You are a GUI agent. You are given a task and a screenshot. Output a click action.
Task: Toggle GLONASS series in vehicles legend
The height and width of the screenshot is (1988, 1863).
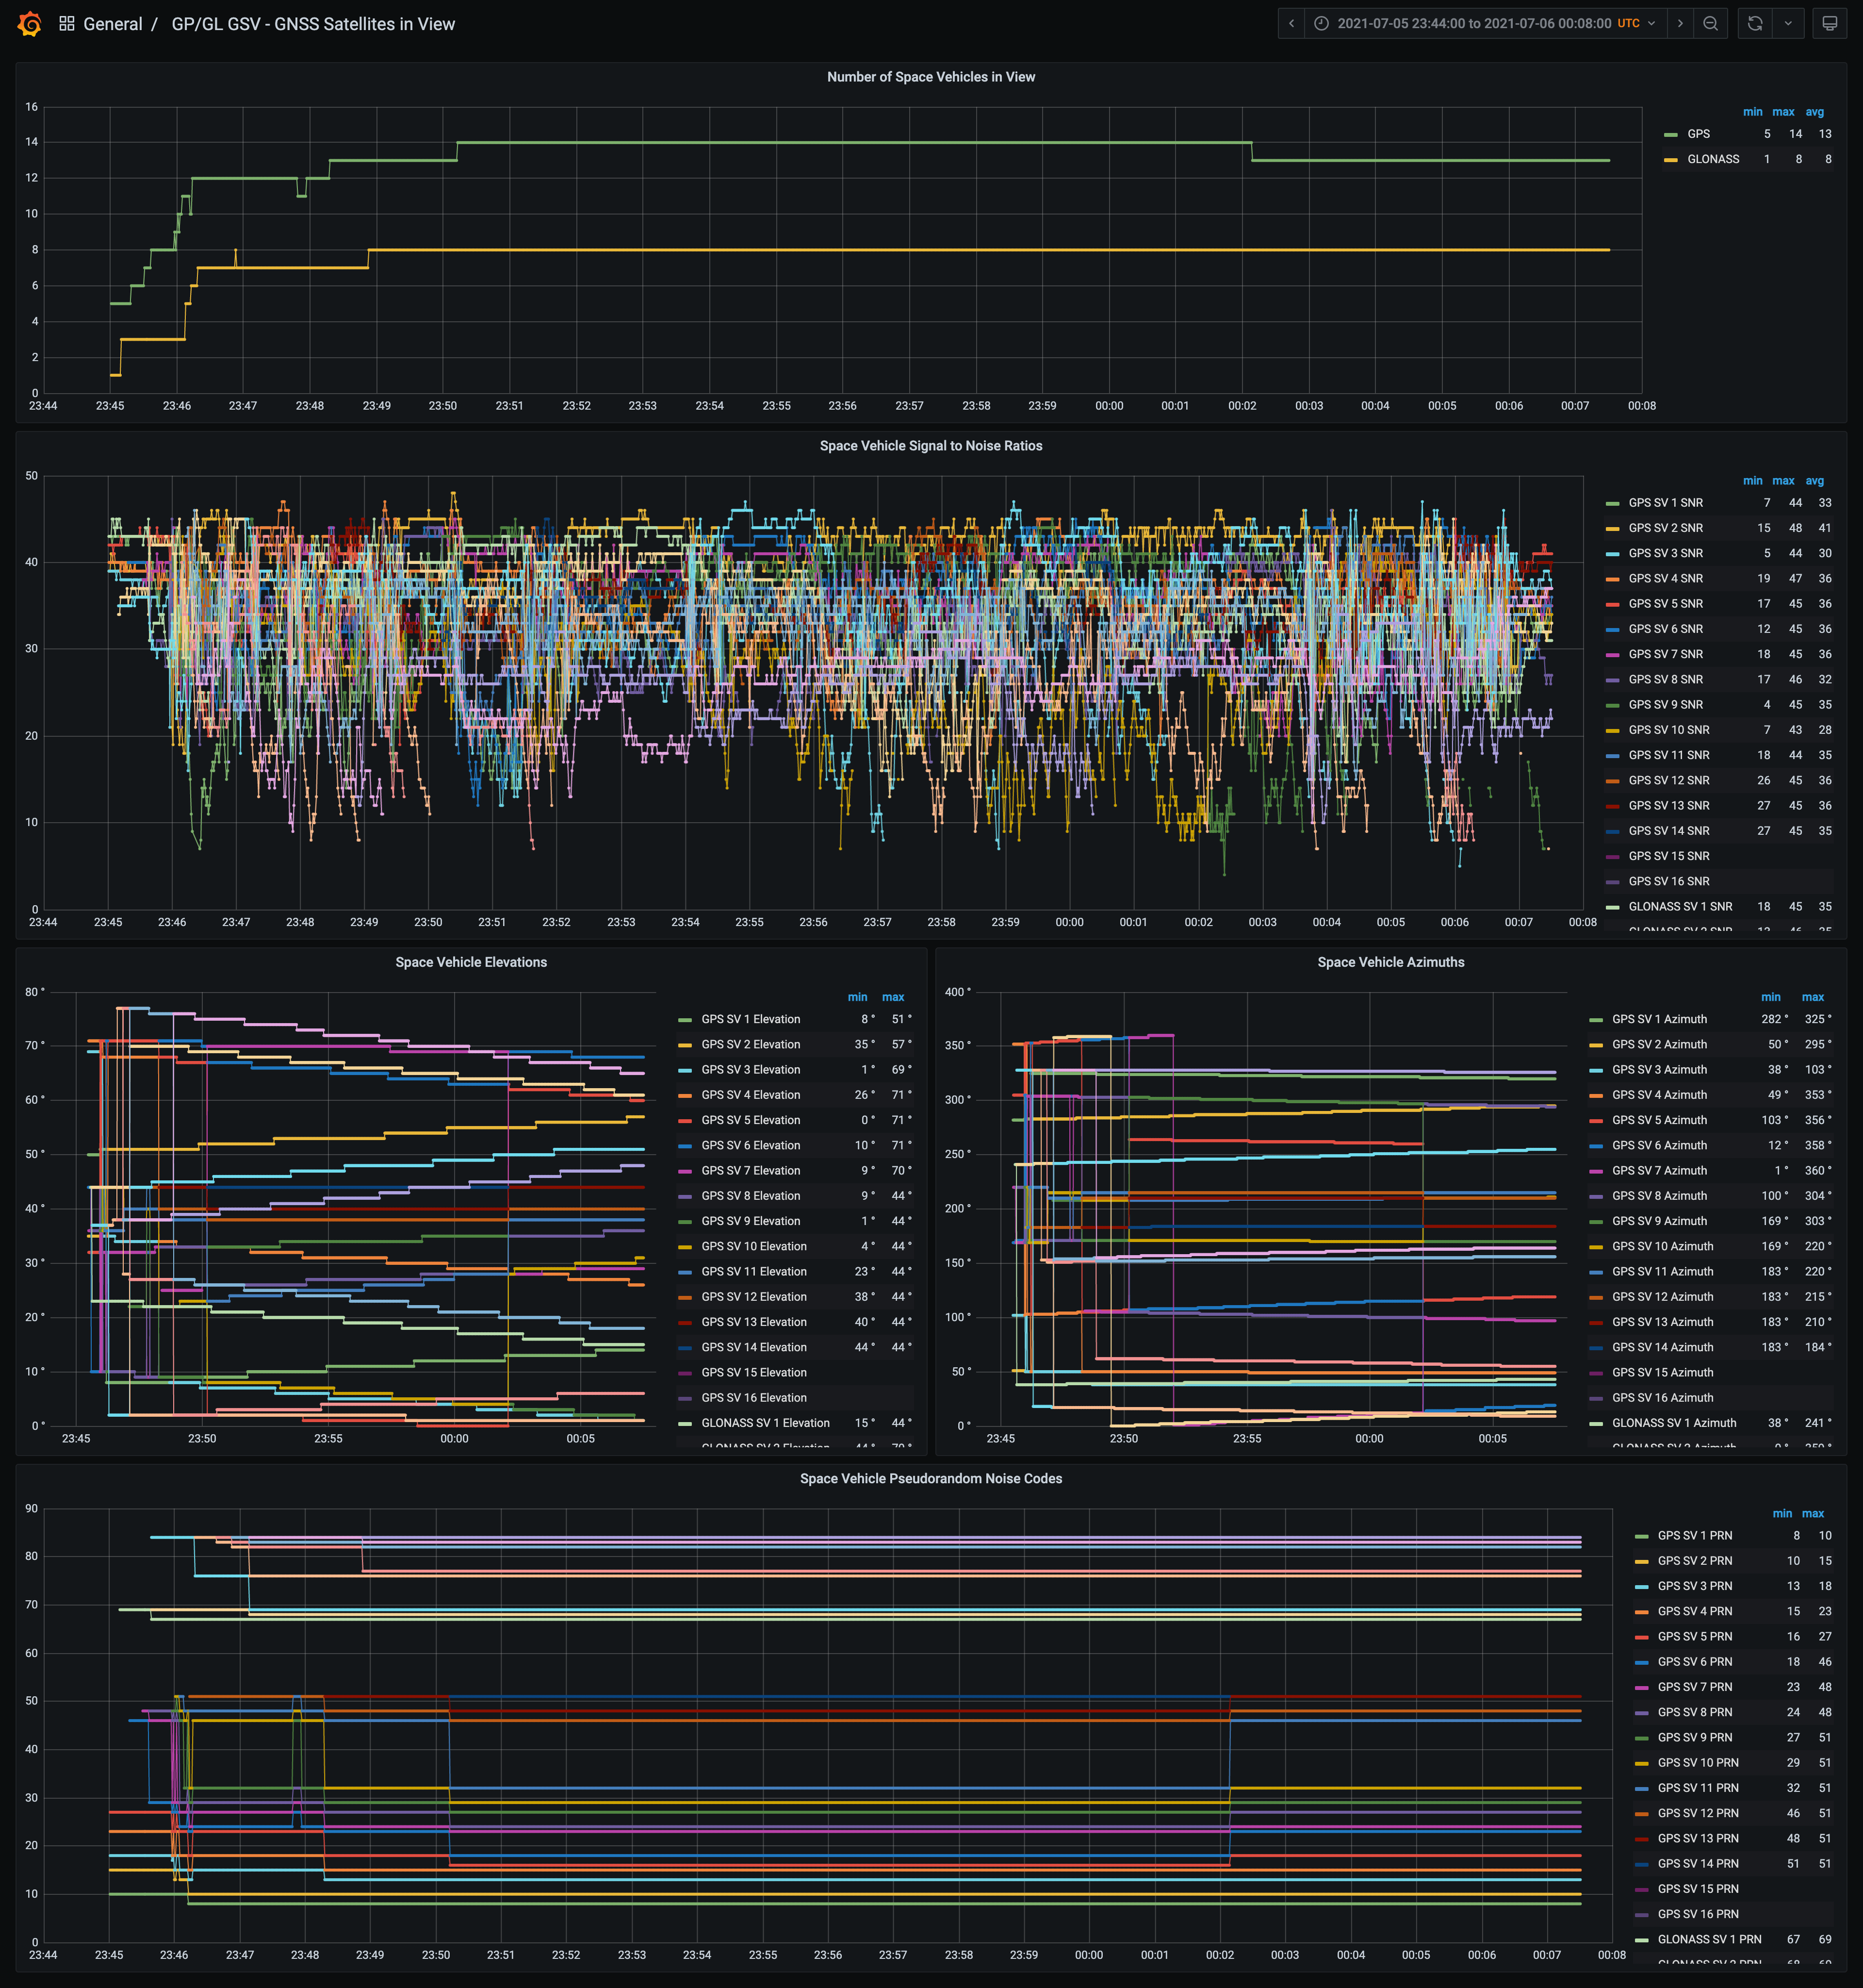1712,159
